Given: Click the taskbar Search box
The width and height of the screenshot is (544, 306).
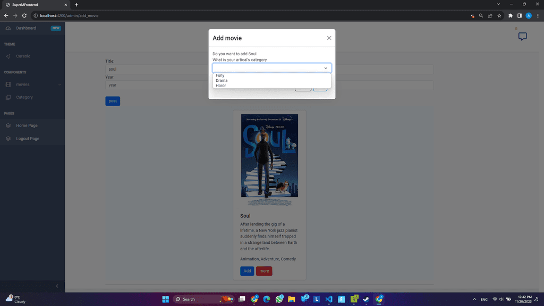Looking at the screenshot, I should (x=203, y=299).
